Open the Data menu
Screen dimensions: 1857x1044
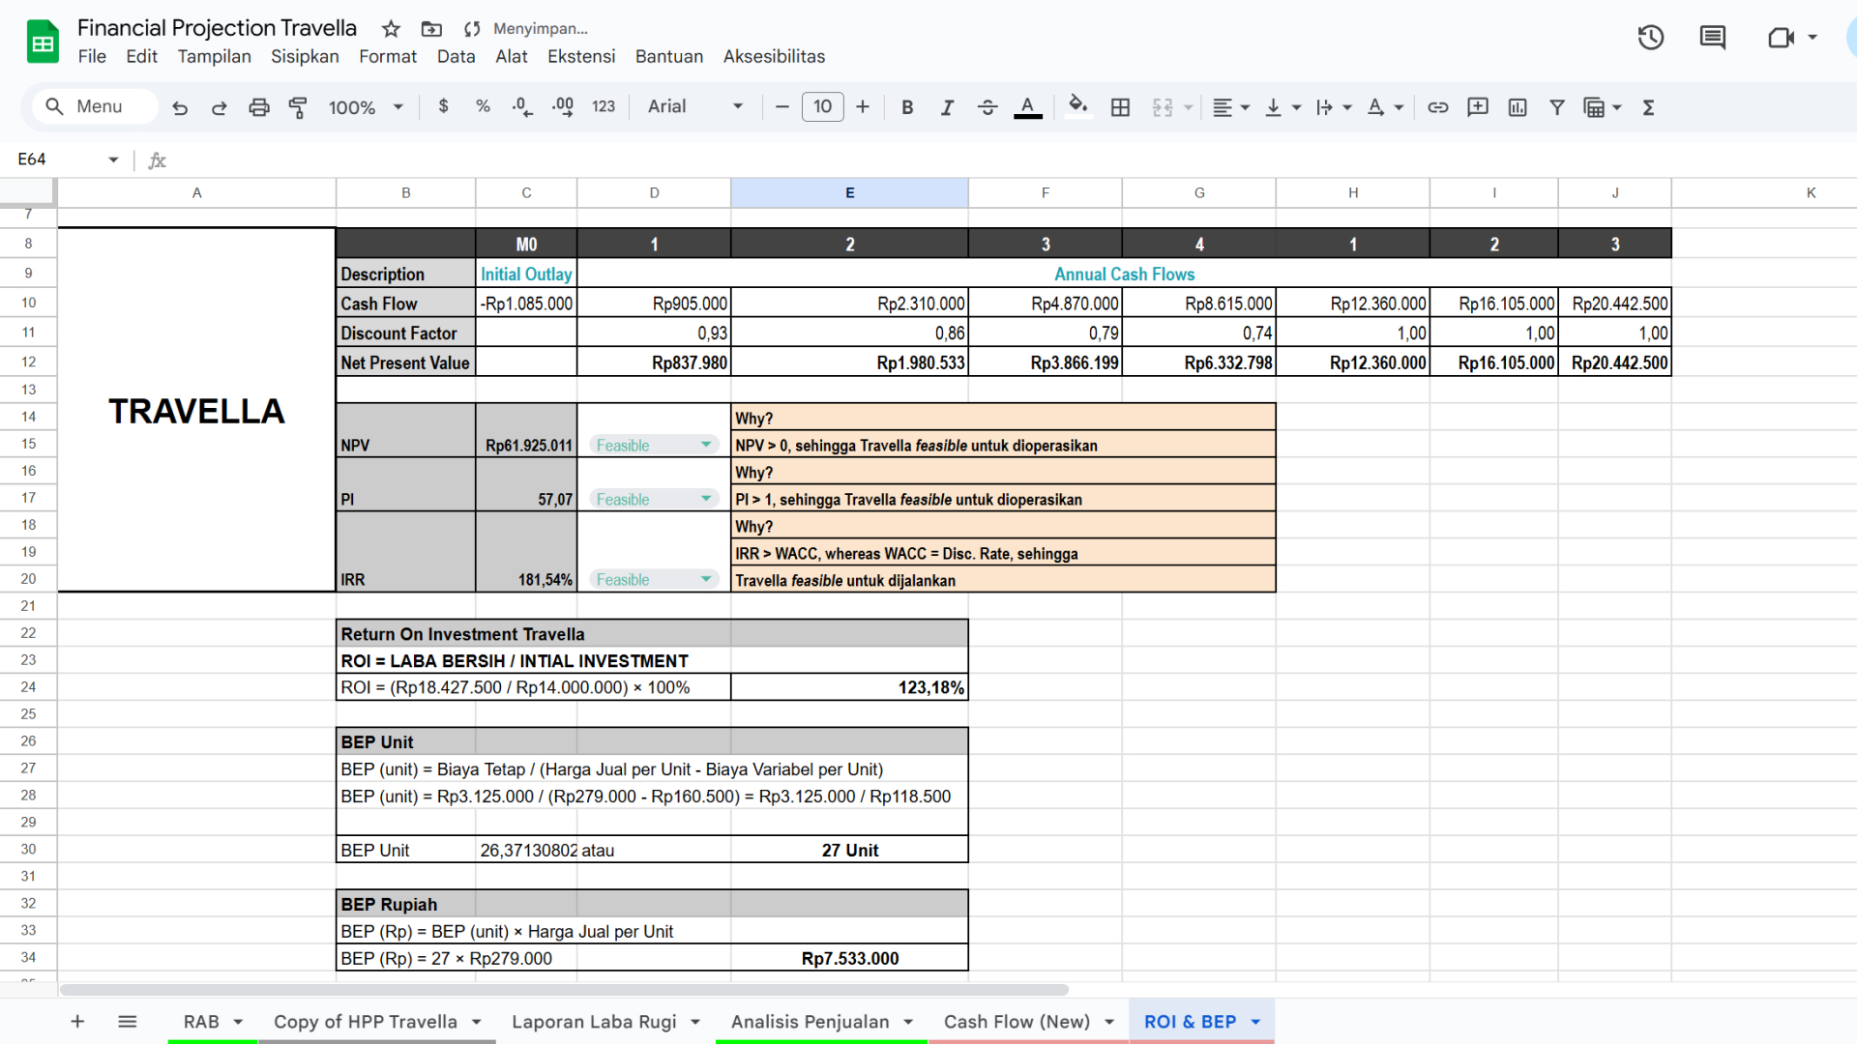[x=456, y=56]
